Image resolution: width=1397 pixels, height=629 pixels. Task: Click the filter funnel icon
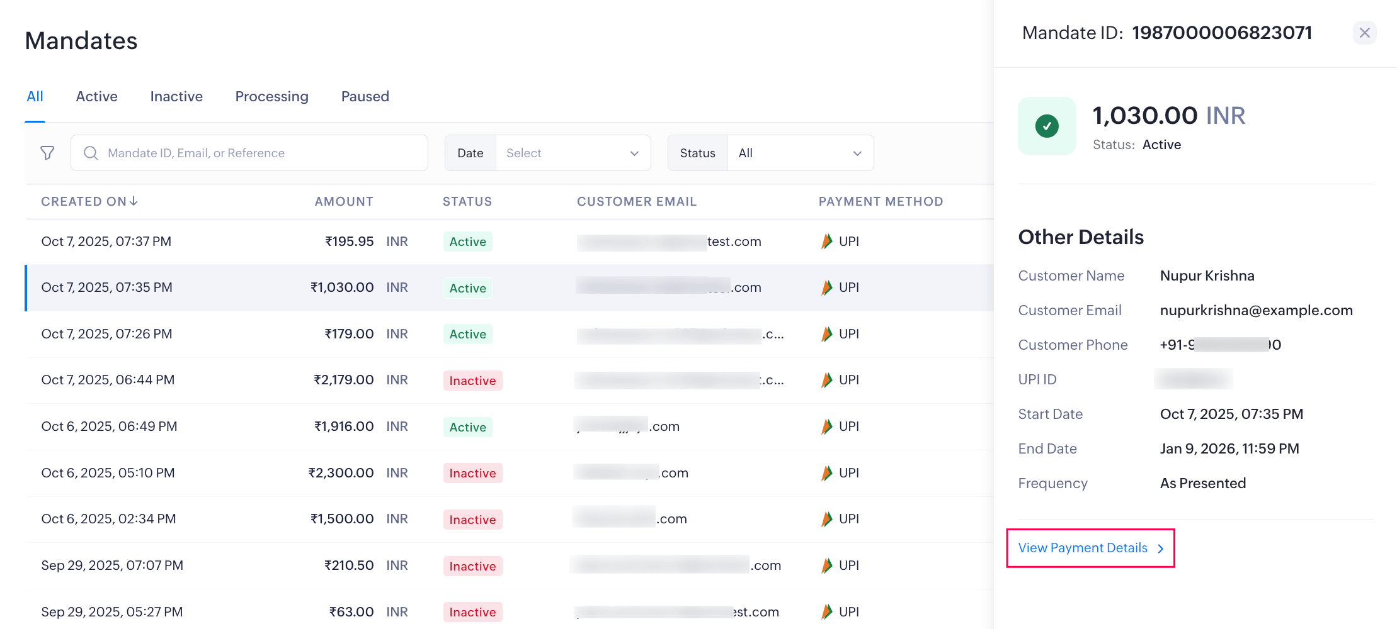[x=47, y=153]
